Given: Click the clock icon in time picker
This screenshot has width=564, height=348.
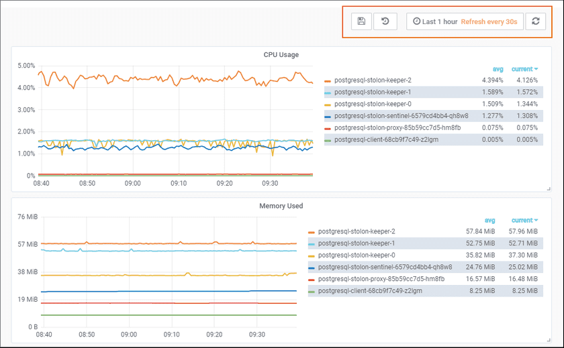Looking at the screenshot, I should [416, 21].
